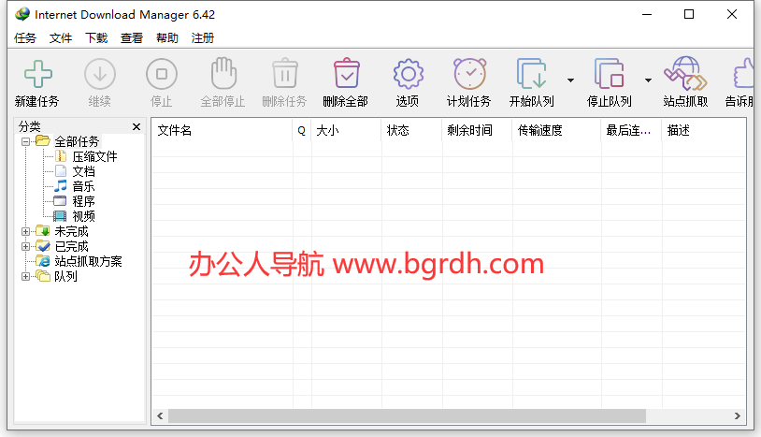Select the 队列 folder
The width and height of the screenshot is (761, 437).
pyautogui.click(x=65, y=277)
